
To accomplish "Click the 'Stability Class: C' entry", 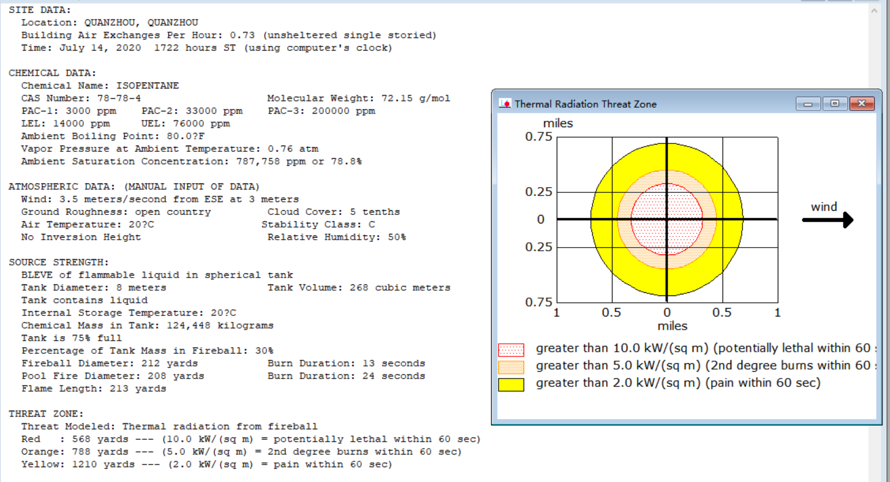I will (x=318, y=224).
